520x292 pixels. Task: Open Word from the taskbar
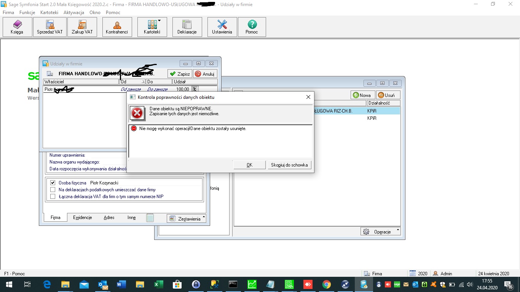point(121,284)
